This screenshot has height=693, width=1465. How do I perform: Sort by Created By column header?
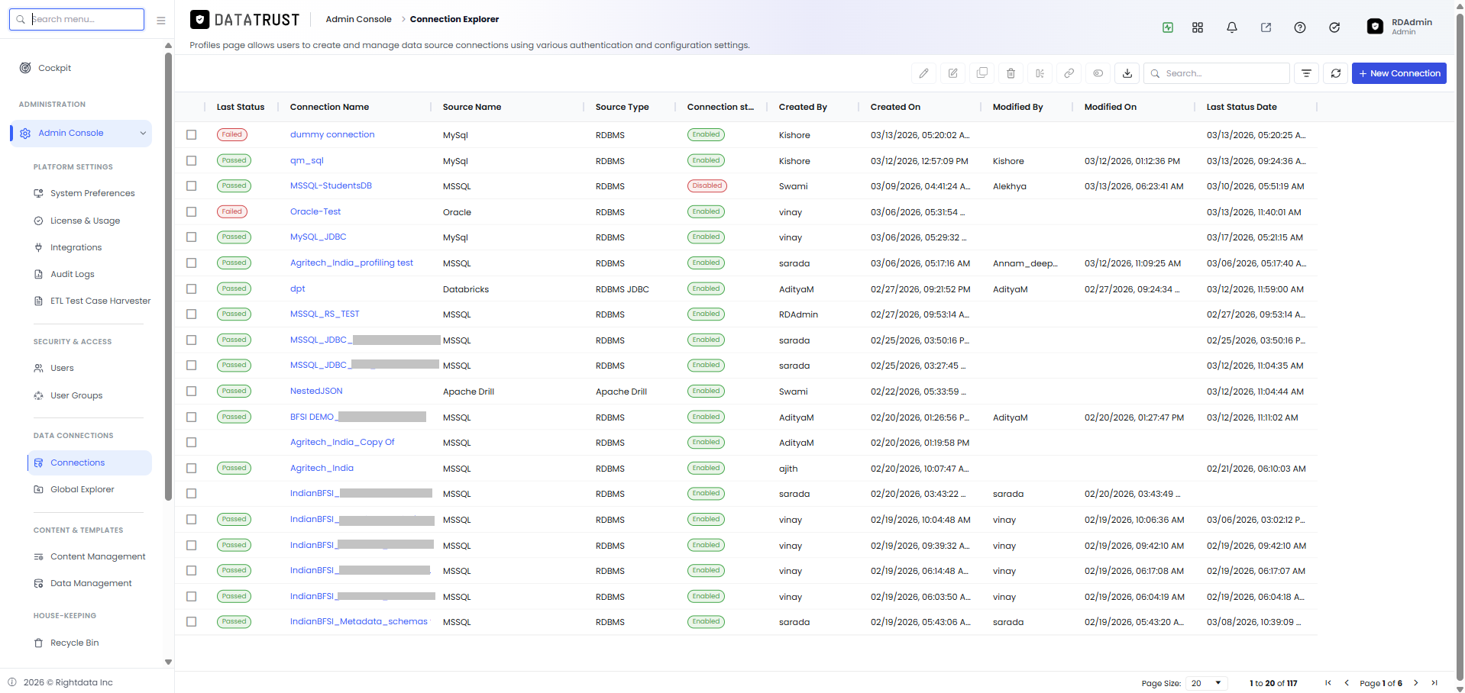click(x=803, y=107)
